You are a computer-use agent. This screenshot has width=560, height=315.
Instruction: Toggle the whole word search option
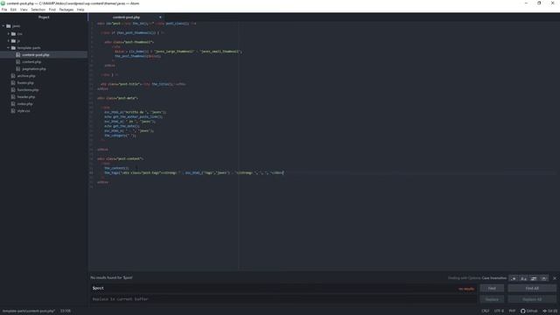(x=543, y=278)
